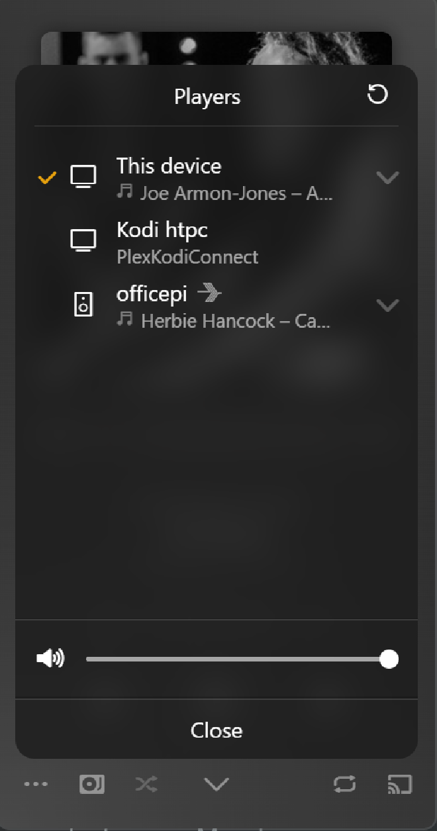Select the repeat playback icon

tap(344, 784)
